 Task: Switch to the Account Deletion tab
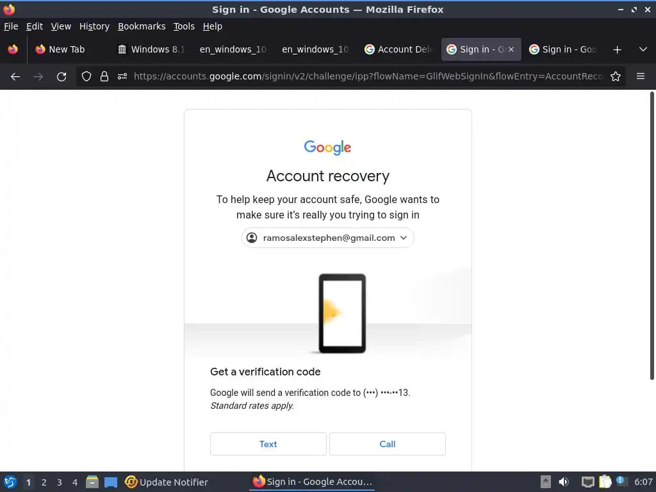pos(398,49)
